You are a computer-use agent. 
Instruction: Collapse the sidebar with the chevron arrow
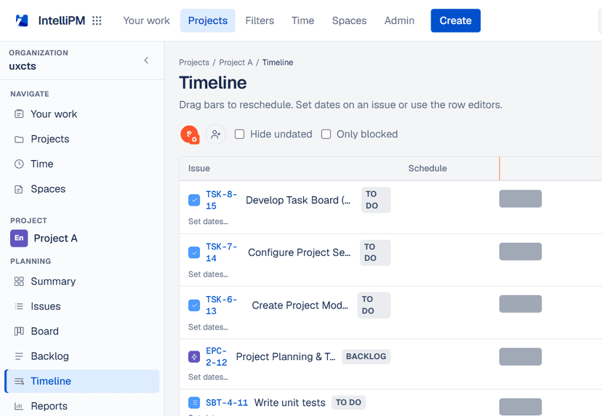click(146, 60)
